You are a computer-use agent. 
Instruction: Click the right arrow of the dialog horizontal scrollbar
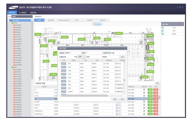coord(122,95)
